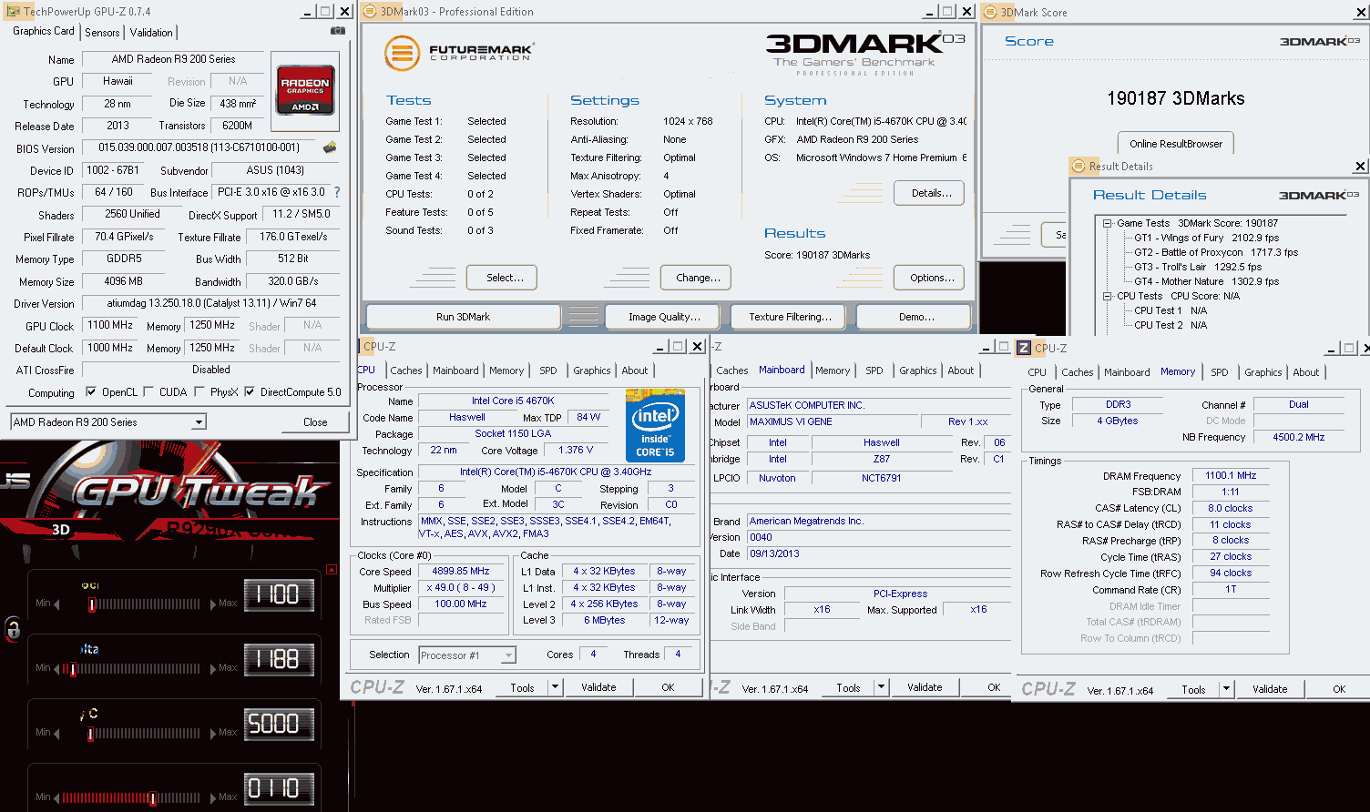Open the Tools dropdown arrow in CPU-Z CPU window
This screenshot has height=812, width=1370.
pyautogui.click(x=555, y=687)
